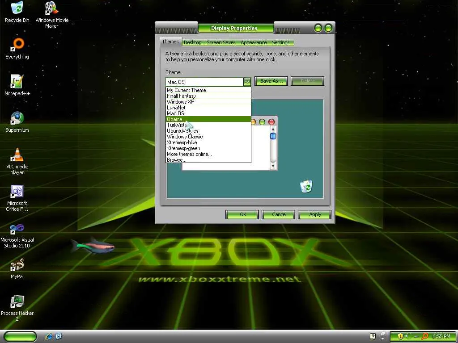Click the green button in preview window
Viewport: 458px width, 343px height.
(262, 121)
